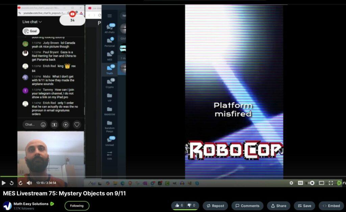The image size is (346, 212).
Task: Click the 13:18 / 3:34:54 time display
Action: point(46,183)
